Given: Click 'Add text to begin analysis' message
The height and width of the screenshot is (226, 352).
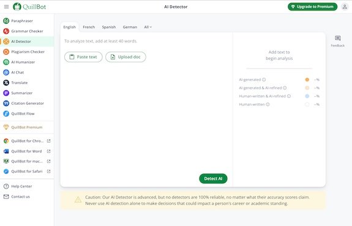Looking at the screenshot, I should pyautogui.click(x=279, y=55).
